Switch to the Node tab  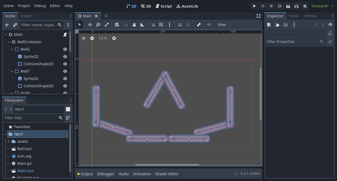pyautogui.click(x=294, y=16)
